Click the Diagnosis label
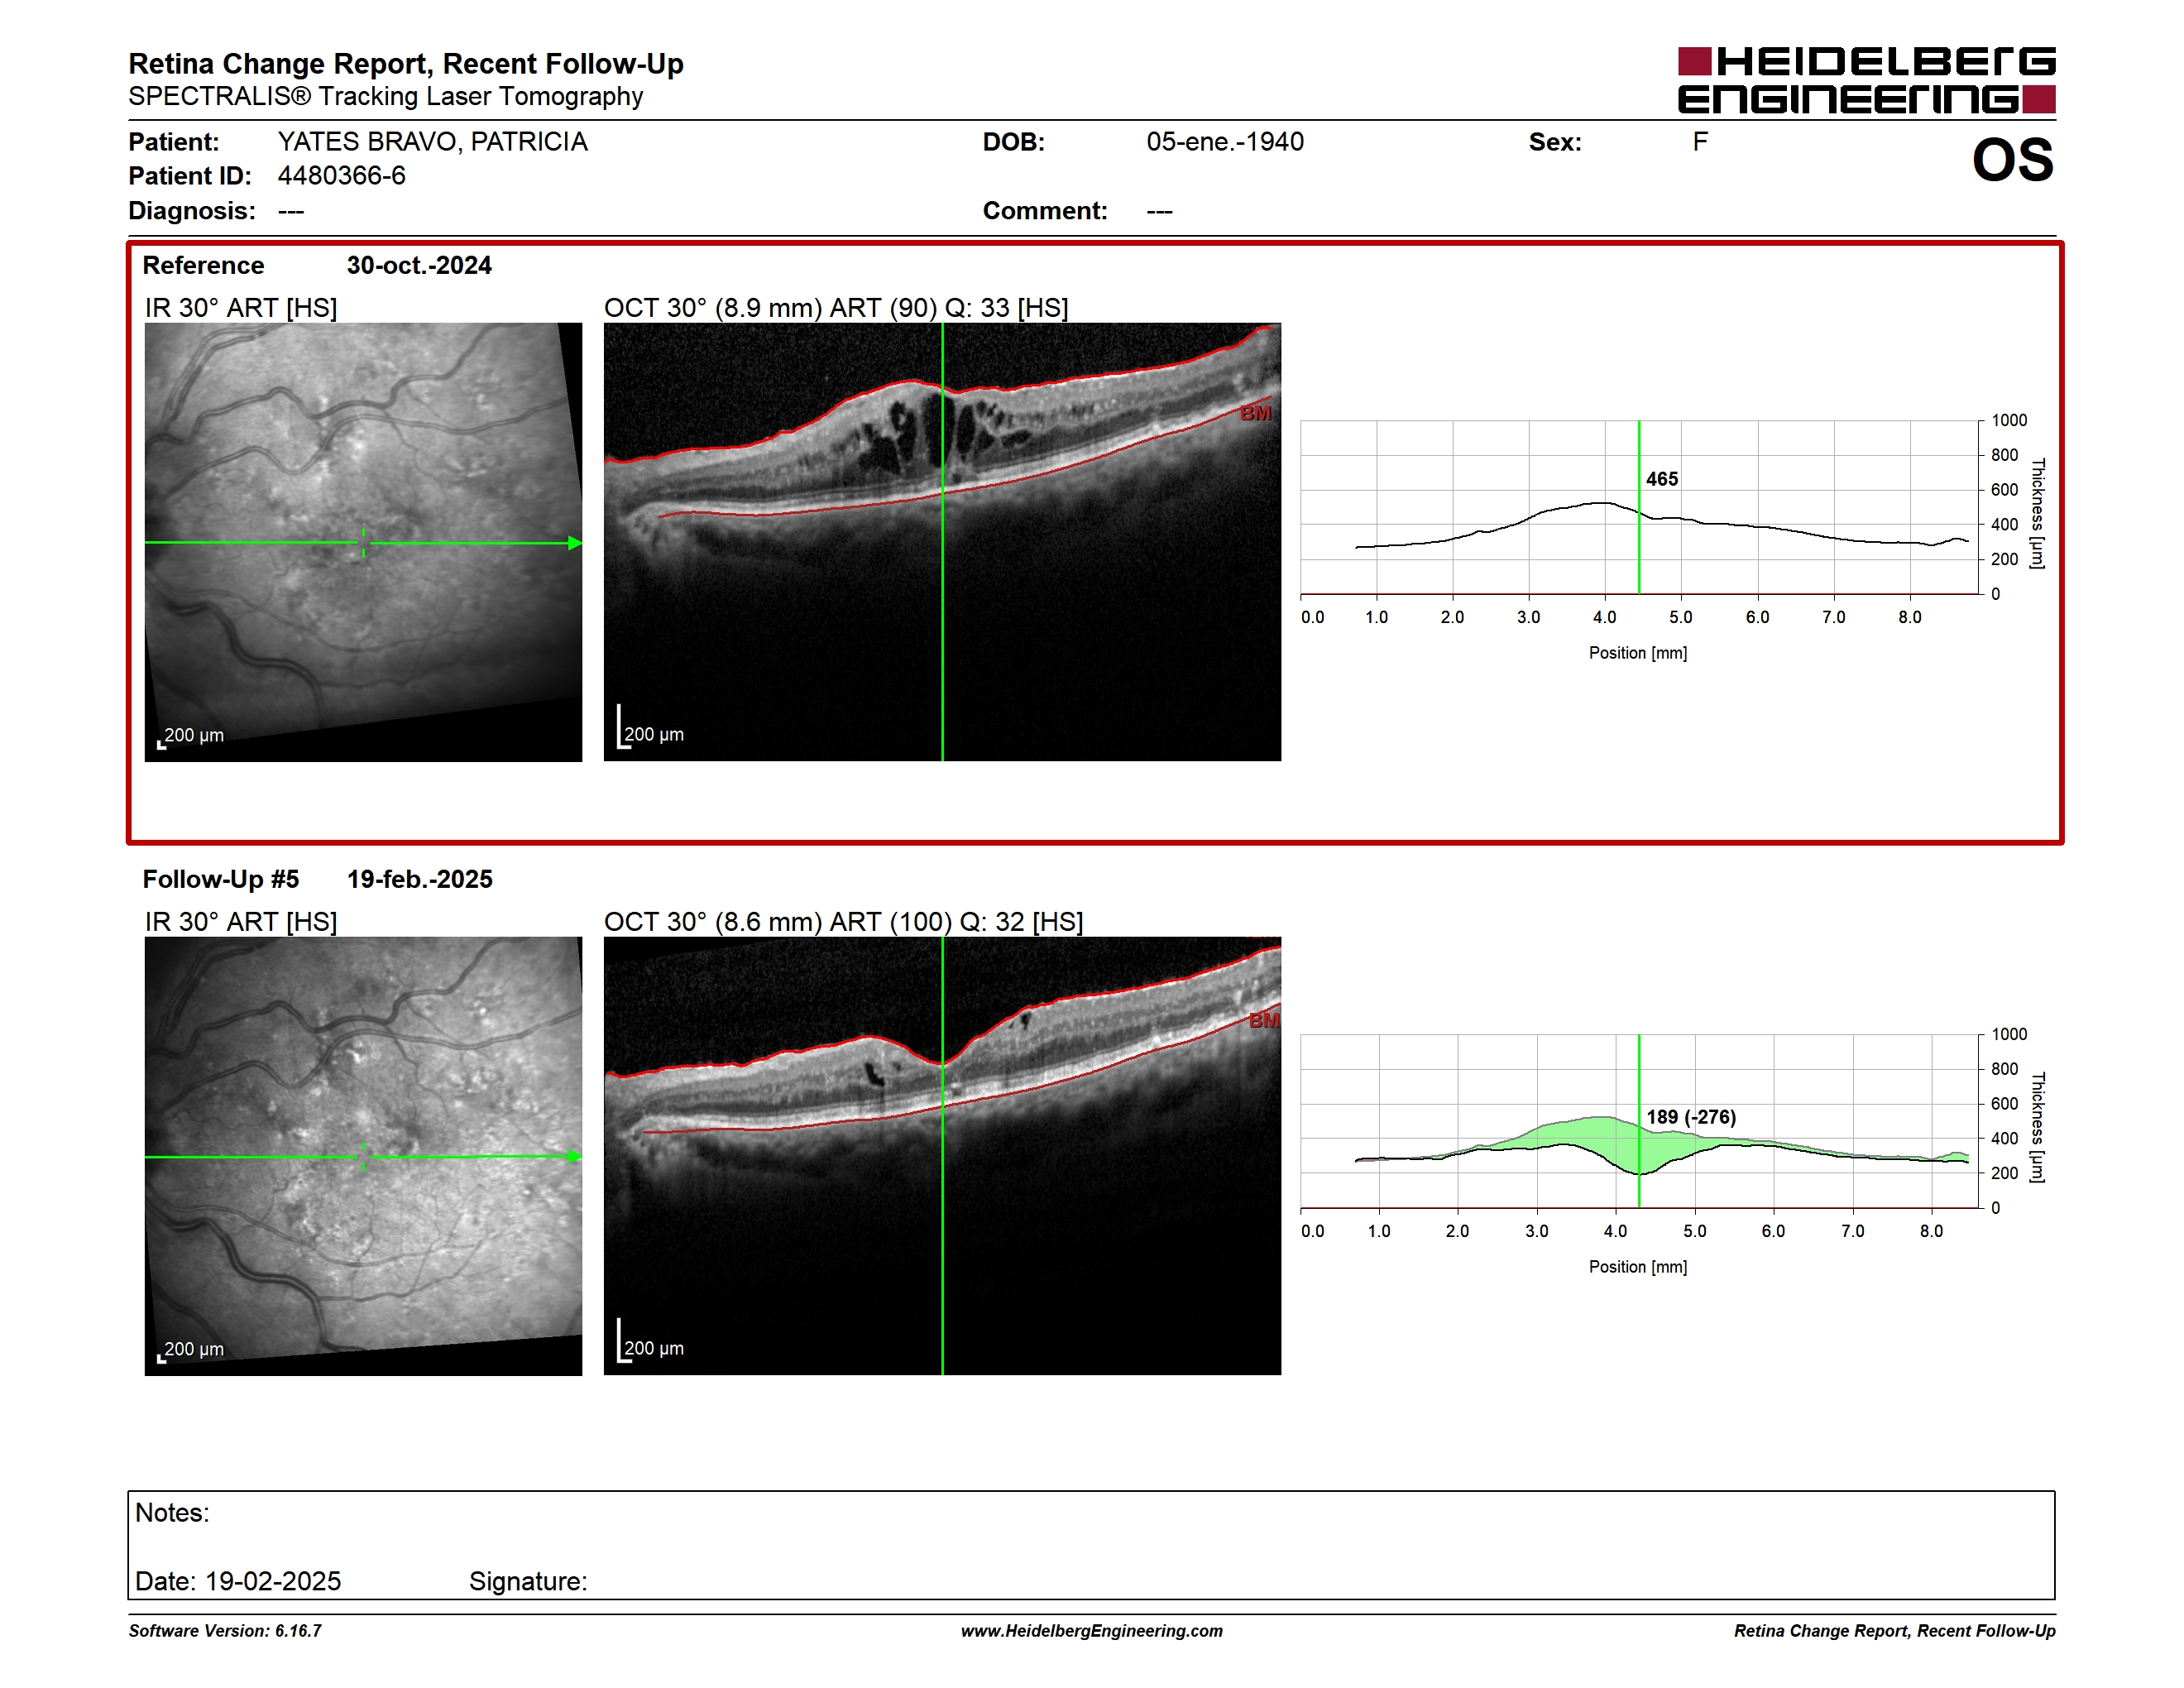Viewport: 2184px width, 1688px height. (x=192, y=211)
